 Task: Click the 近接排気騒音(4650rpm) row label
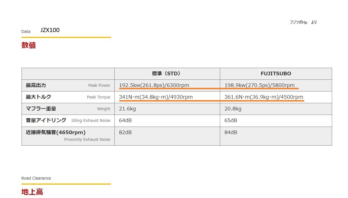(x=55, y=132)
